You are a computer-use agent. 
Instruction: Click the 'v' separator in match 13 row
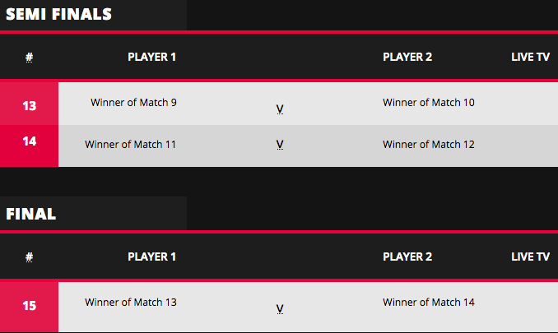point(280,109)
